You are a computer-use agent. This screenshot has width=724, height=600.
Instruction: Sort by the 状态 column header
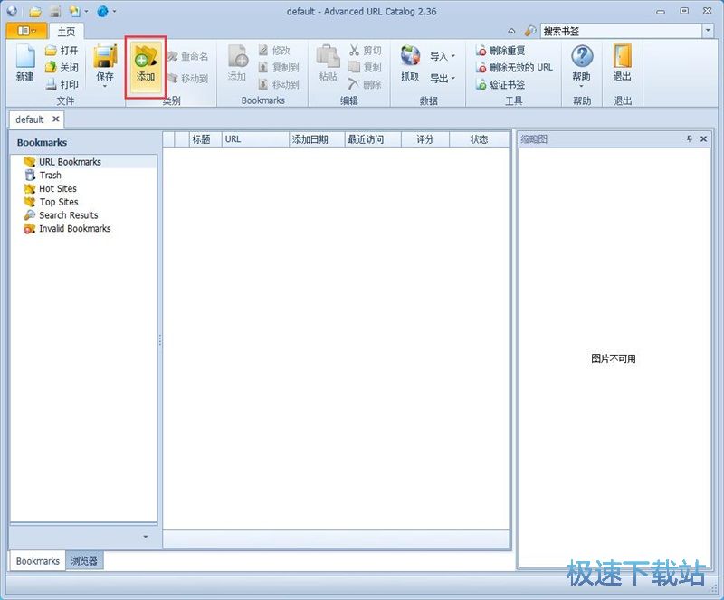pos(480,139)
